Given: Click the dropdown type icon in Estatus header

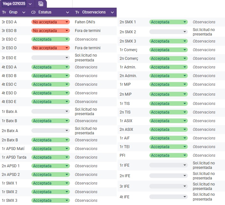Looking at the screenshot, I should pos(33,12).
